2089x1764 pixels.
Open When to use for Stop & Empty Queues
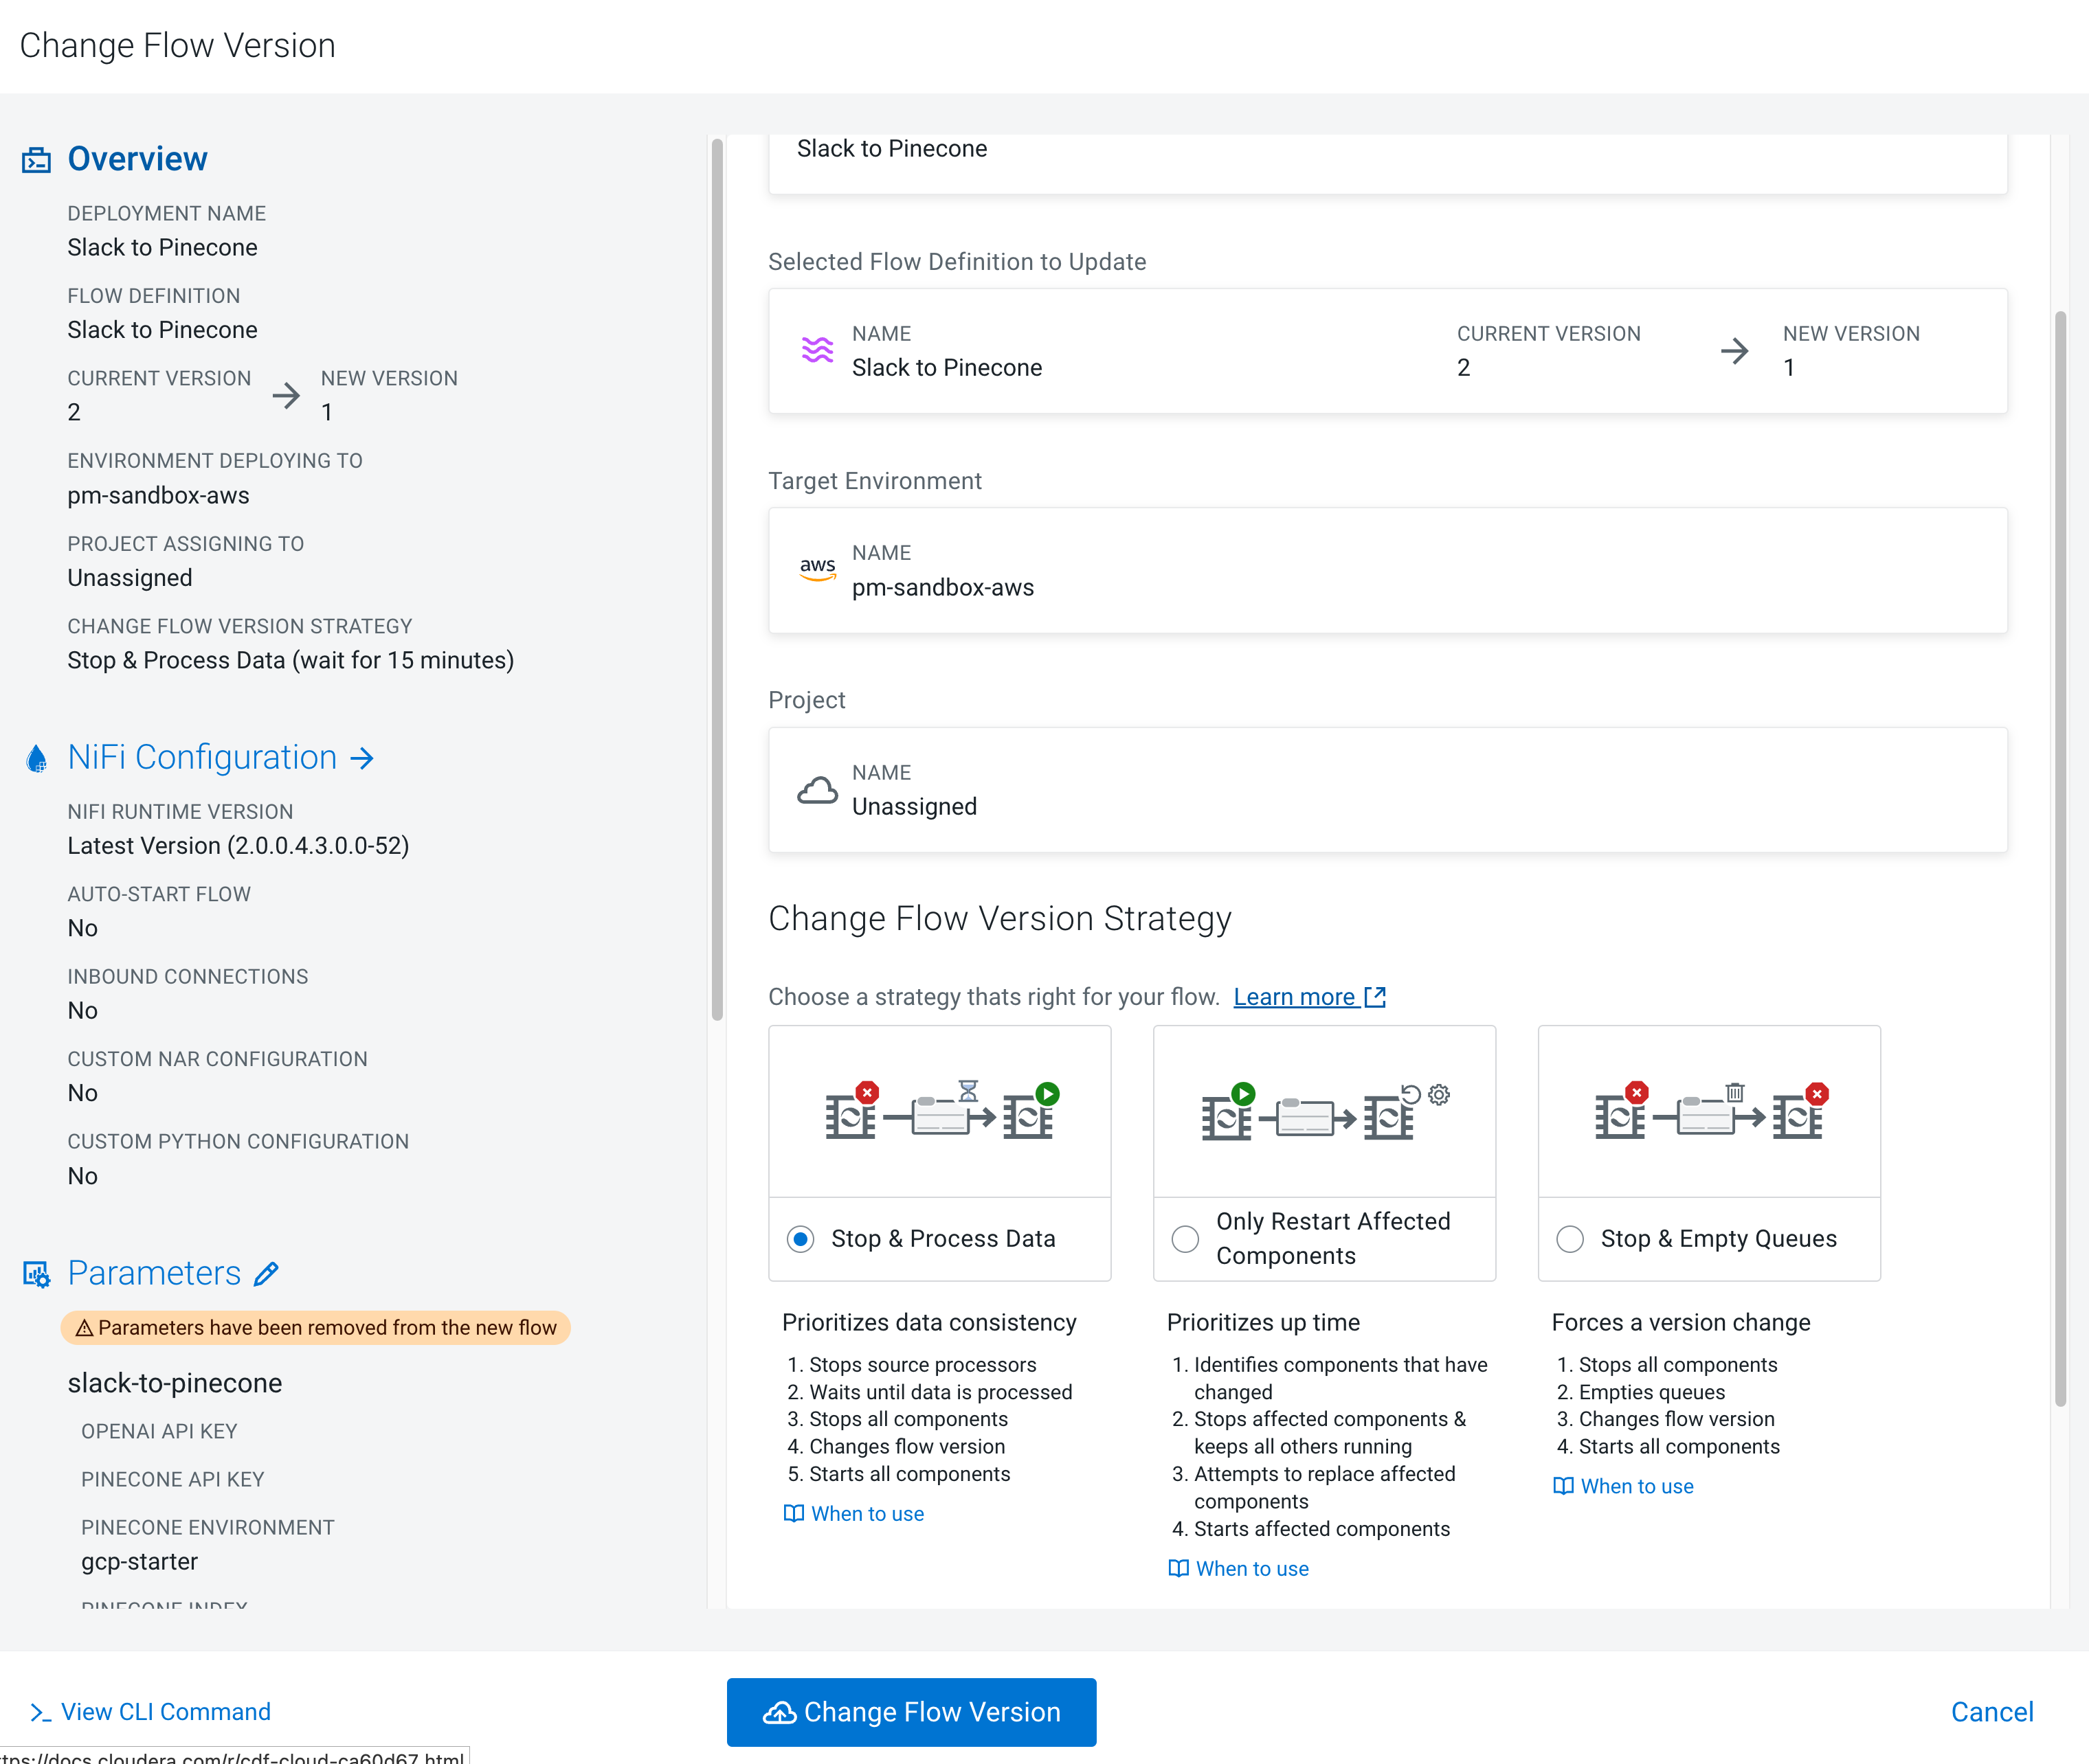[x=1635, y=1486]
